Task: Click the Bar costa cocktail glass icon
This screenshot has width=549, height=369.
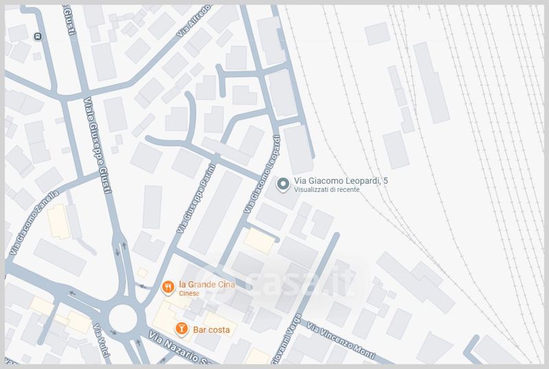Action: 180,329
